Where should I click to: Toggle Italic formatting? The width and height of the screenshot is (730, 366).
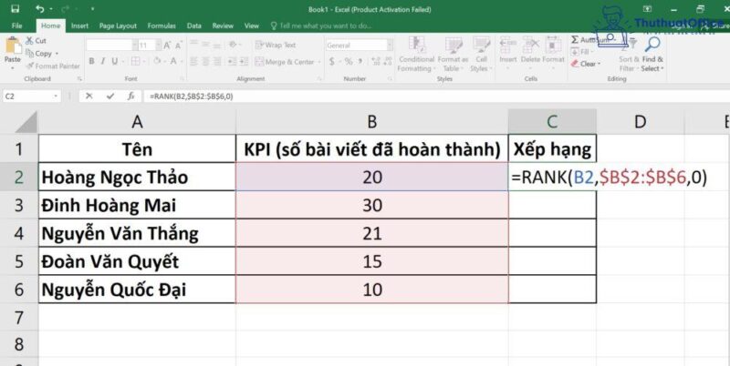tap(102, 61)
